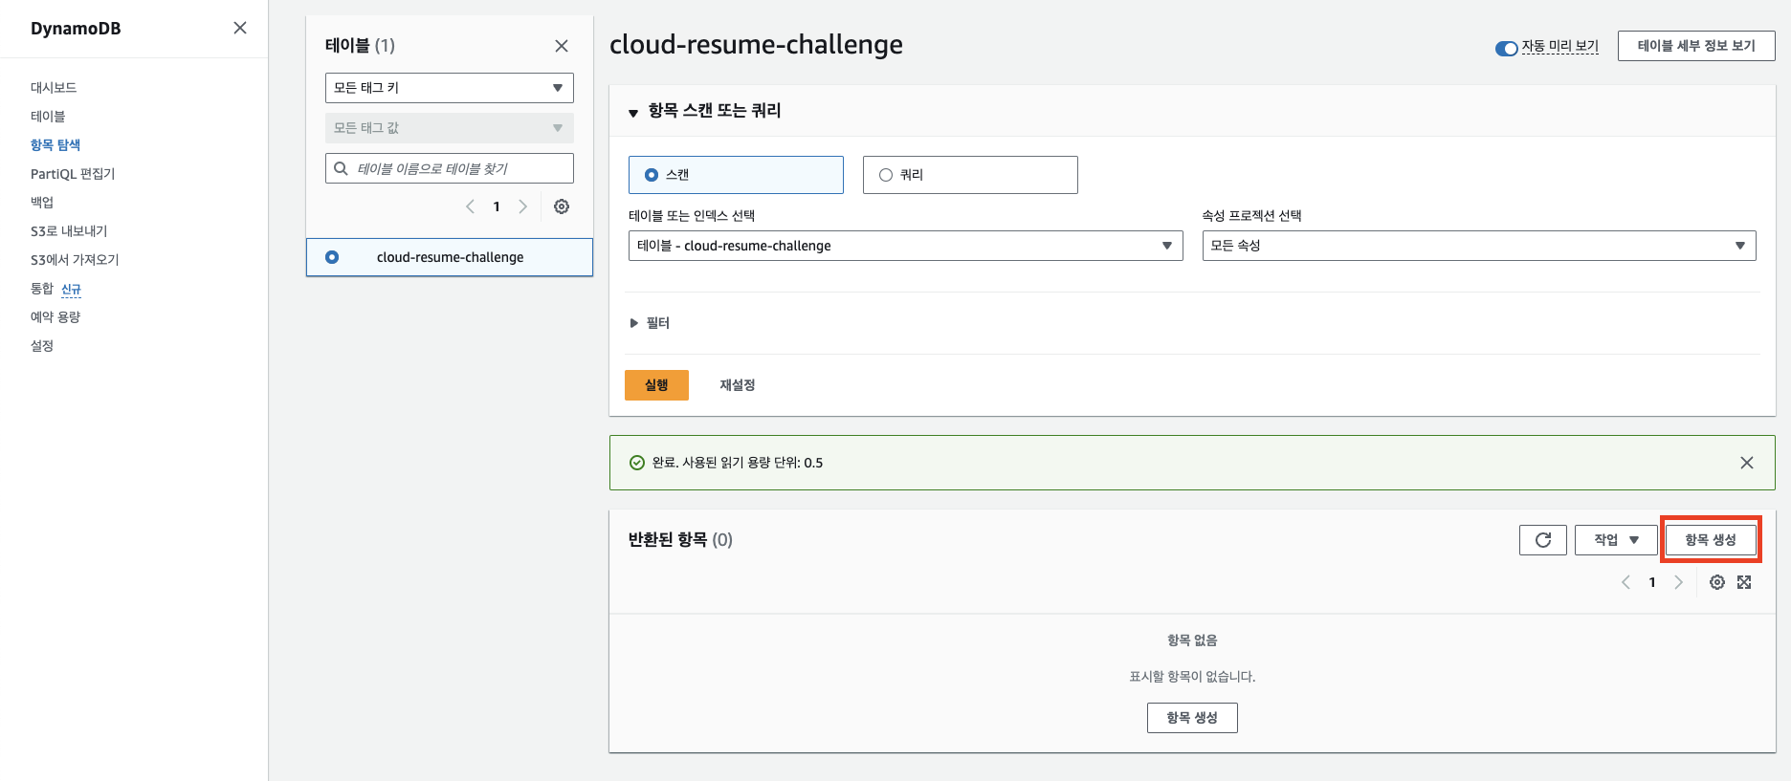The height and width of the screenshot is (781, 1791).
Task: Focus the table name search field
Action: coord(450,168)
